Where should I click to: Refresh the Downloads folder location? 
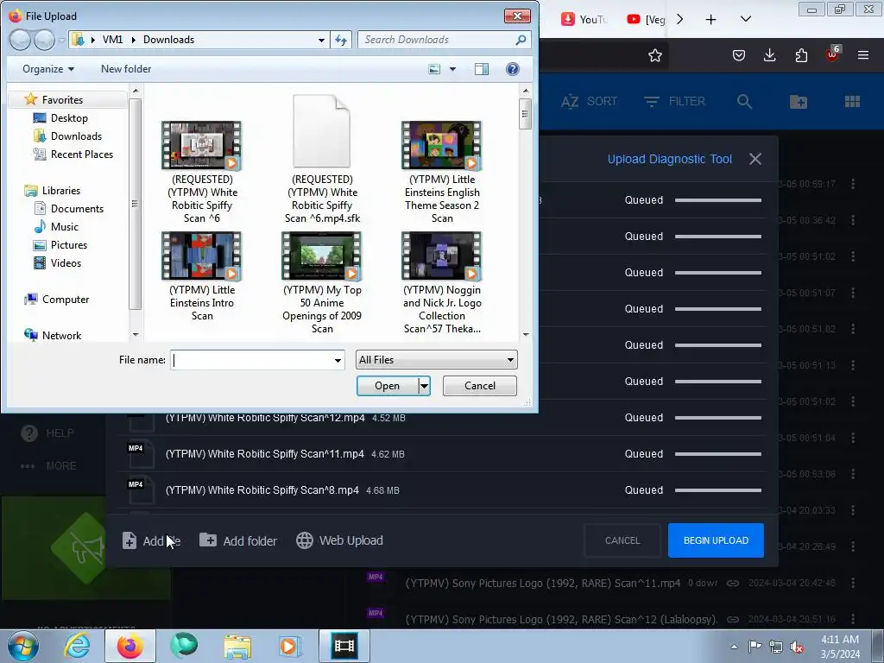(341, 40)
